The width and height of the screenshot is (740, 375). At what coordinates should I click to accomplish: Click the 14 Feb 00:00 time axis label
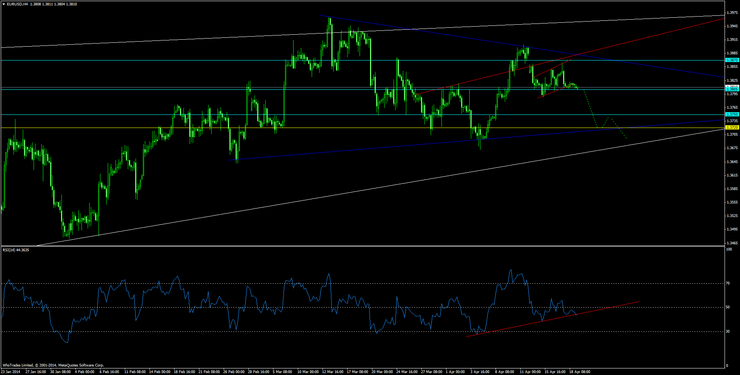(160, 372)
